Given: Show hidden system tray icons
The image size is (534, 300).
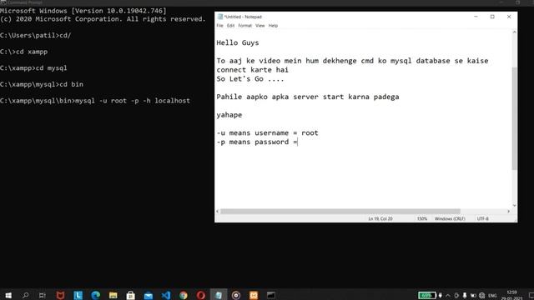Looking at the screenshot, I should (x=448, y=296).
